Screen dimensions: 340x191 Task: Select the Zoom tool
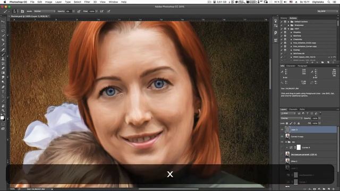[x=3, y=110]
